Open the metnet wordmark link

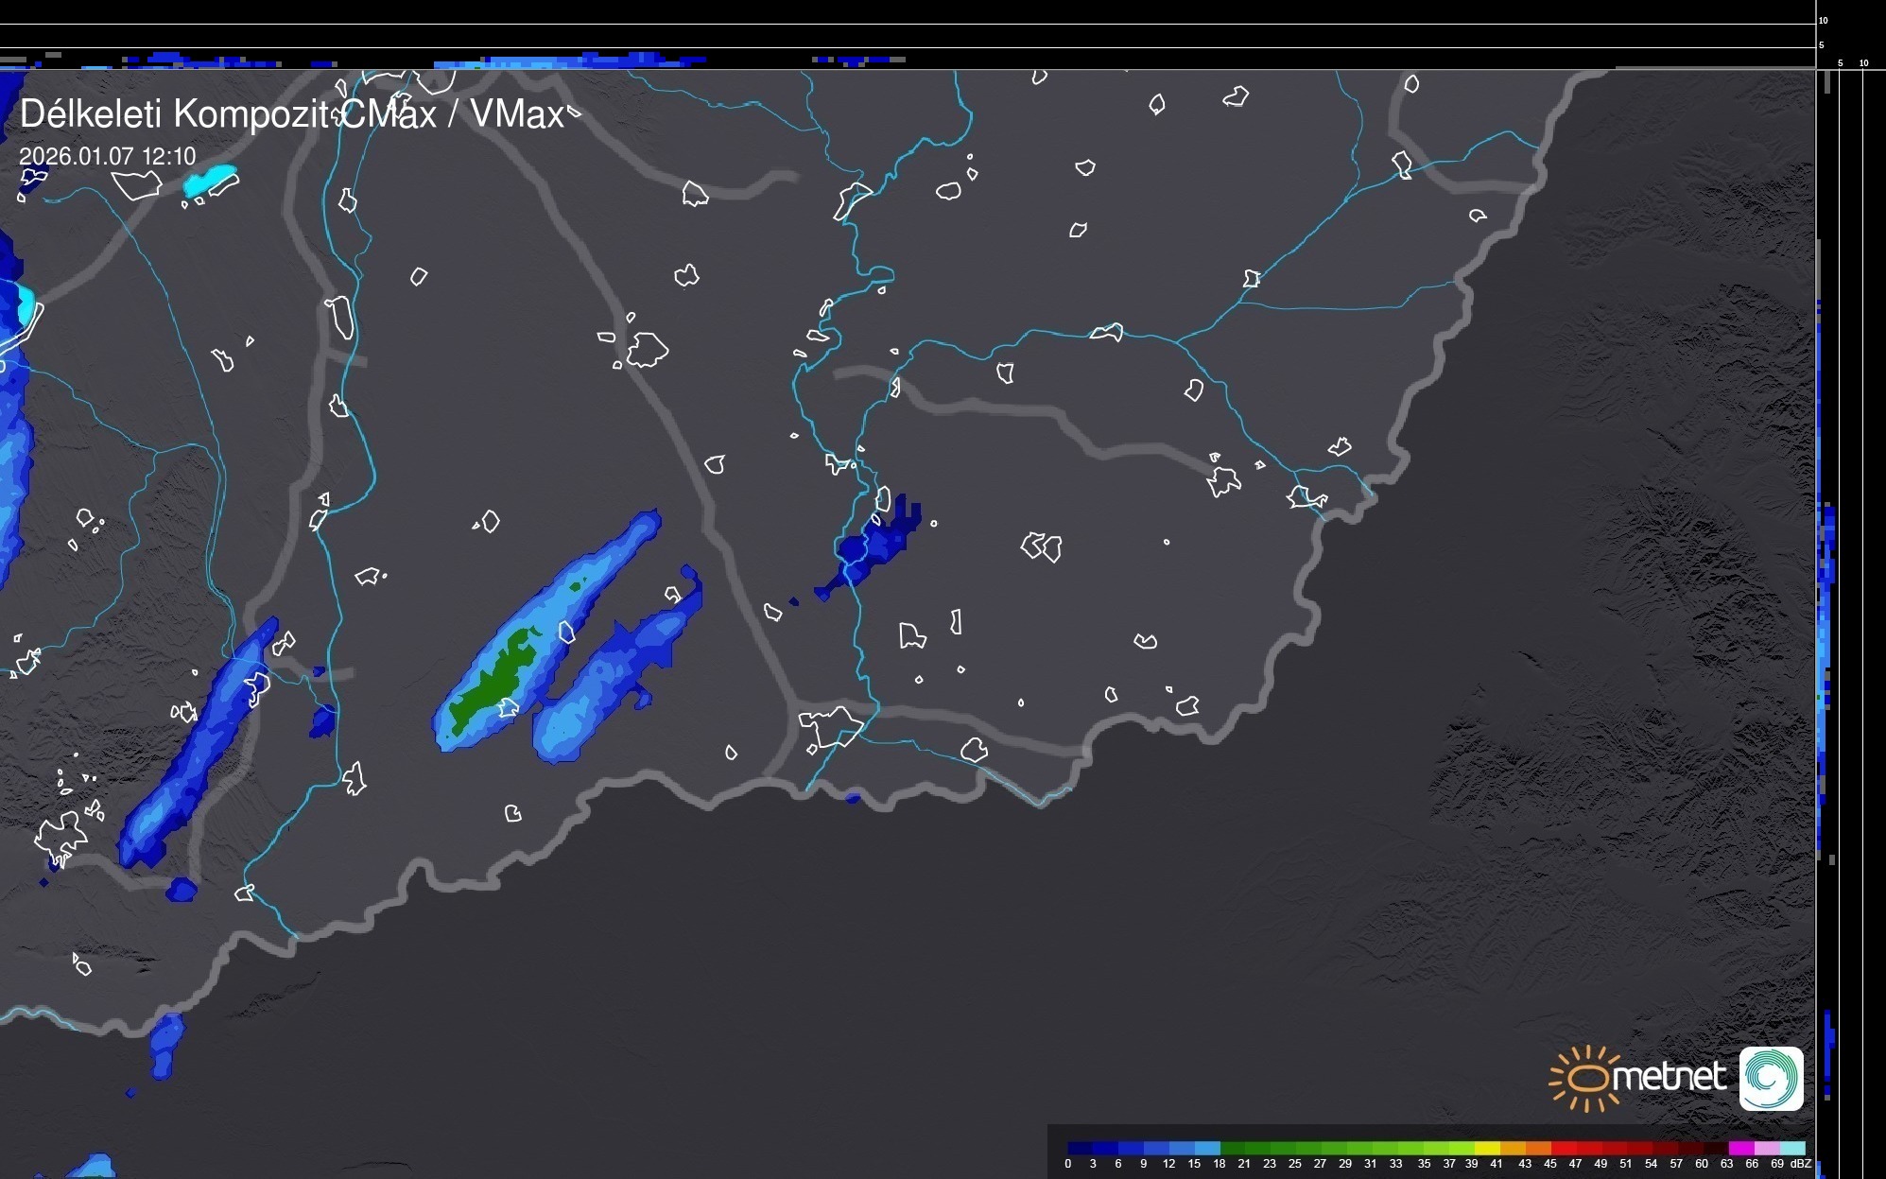click(x=1670, y=1077)
